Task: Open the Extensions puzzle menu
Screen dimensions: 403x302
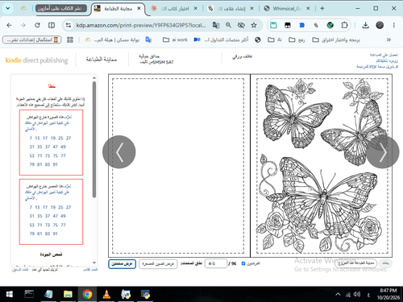Action: [344, 25]
